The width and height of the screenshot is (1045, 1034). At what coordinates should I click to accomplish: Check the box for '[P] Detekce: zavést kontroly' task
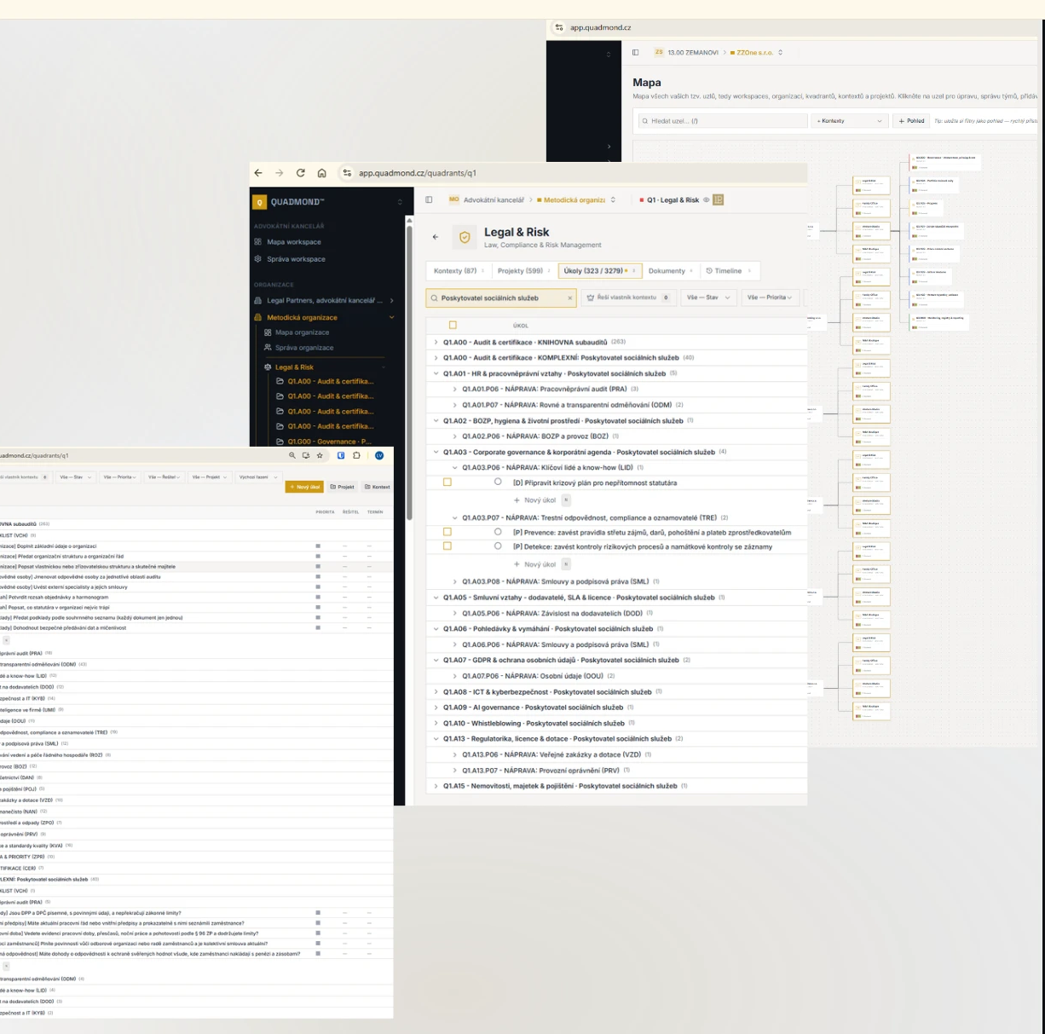coord(447,546)
